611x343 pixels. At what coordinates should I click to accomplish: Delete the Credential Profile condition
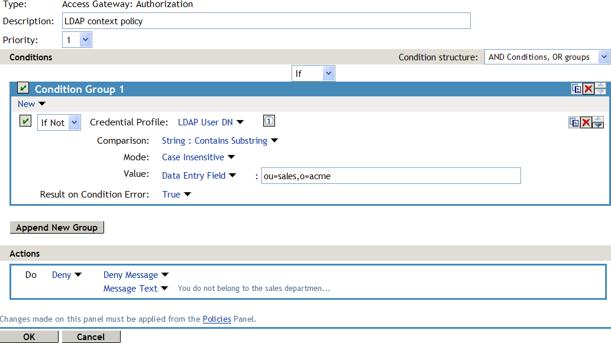click(586, 121)
